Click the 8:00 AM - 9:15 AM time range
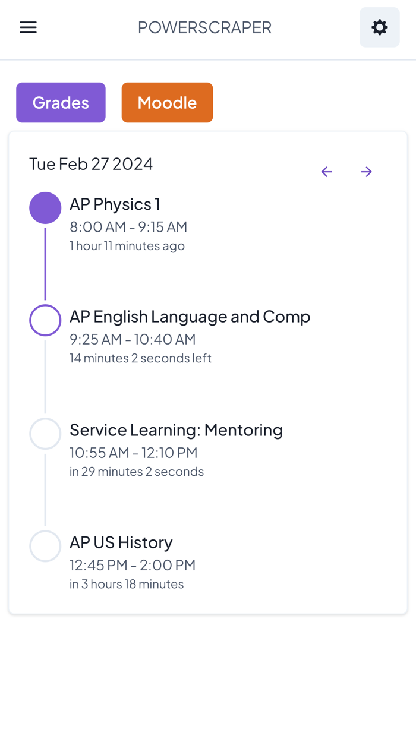 click(128, 227)
